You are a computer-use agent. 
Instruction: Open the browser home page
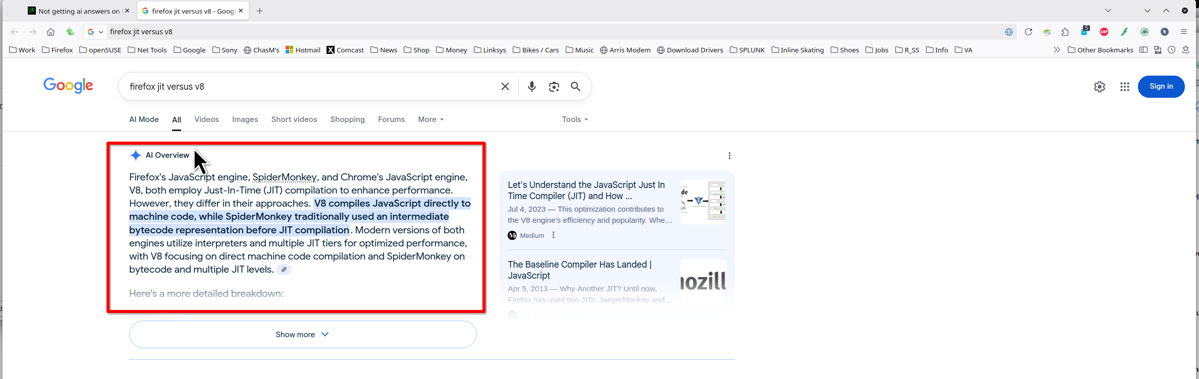click(50, 32)
